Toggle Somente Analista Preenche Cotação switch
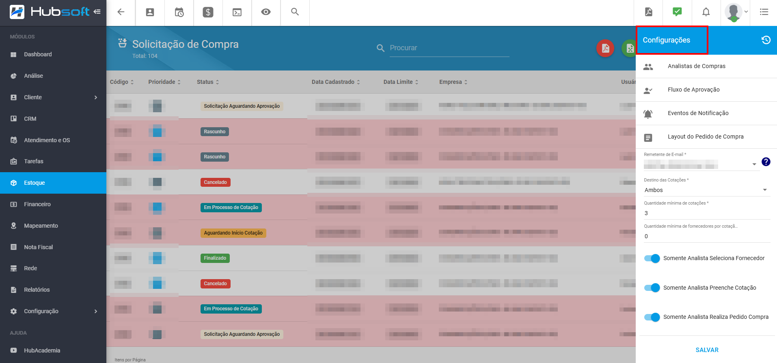 click(652, 288)
